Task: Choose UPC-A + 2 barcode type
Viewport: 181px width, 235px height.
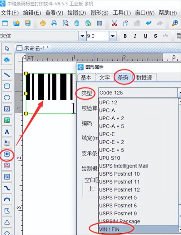Action: point(138,118)
